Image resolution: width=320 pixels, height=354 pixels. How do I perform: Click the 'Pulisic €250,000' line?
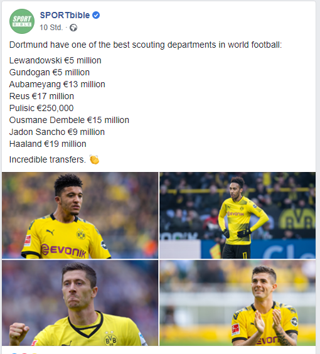(x=41, y=108)
